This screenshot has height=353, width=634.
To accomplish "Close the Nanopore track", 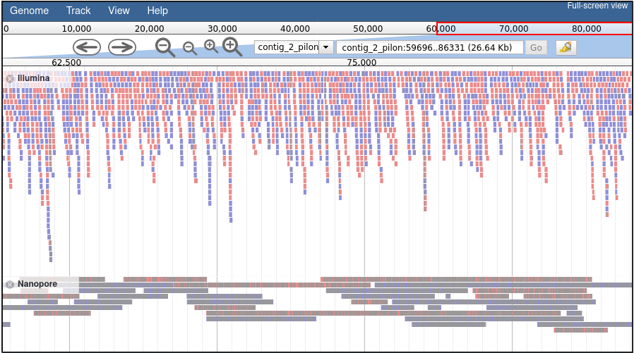I will pyautogui.click(x=10, y=285).
